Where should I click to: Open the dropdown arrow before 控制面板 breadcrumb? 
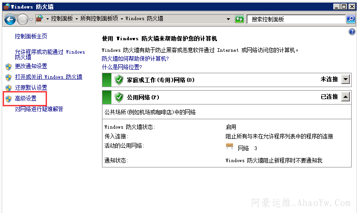tap(47, 19)
